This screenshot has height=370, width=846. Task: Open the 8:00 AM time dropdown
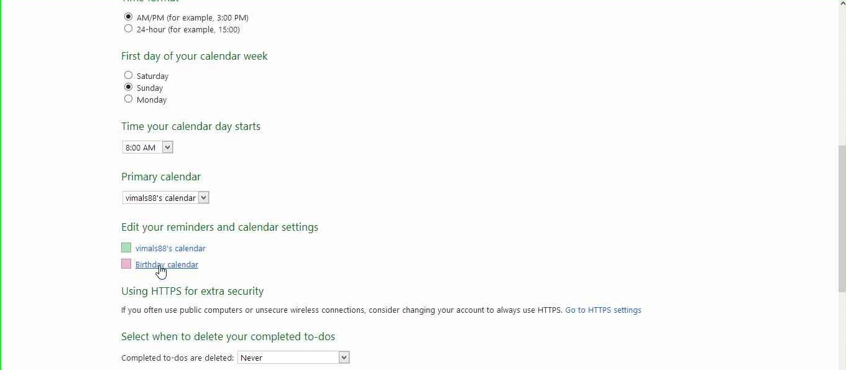[x=143, y=147]
